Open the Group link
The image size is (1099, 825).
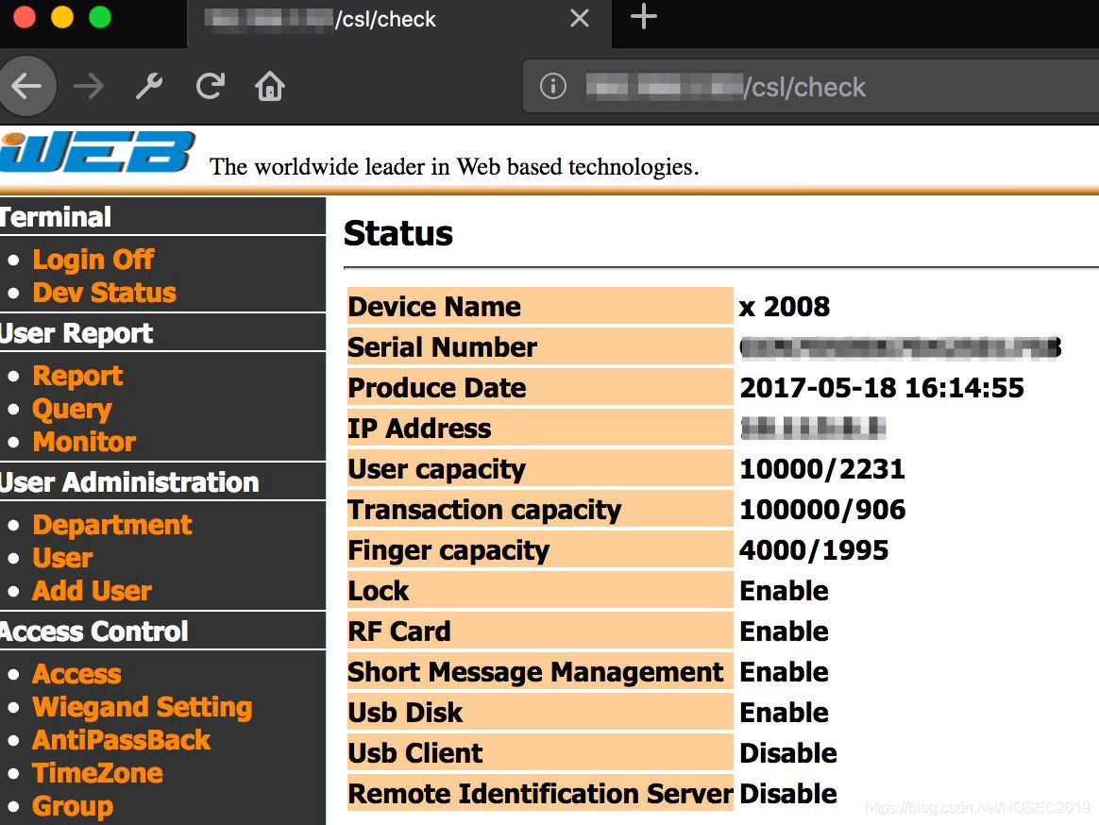(x=73, y=806)
